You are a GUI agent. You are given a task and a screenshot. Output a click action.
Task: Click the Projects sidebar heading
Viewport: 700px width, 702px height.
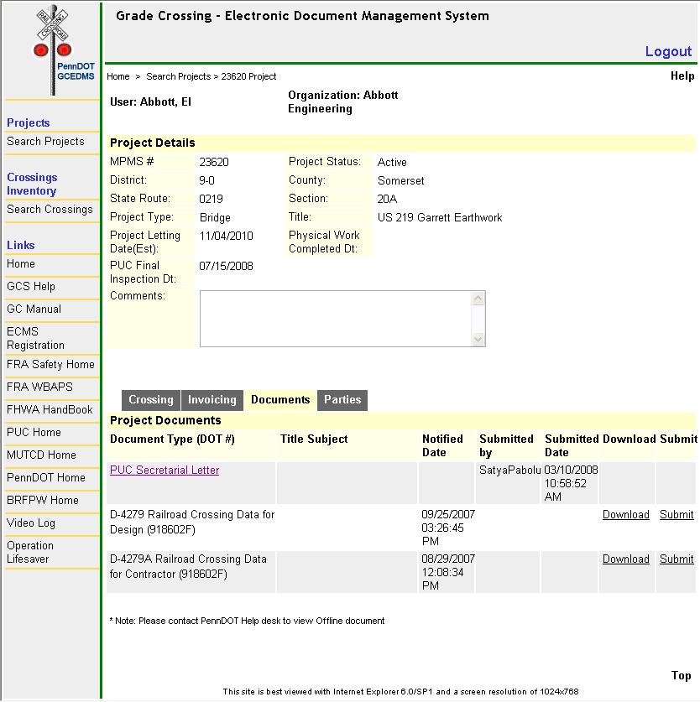[28, 123]
